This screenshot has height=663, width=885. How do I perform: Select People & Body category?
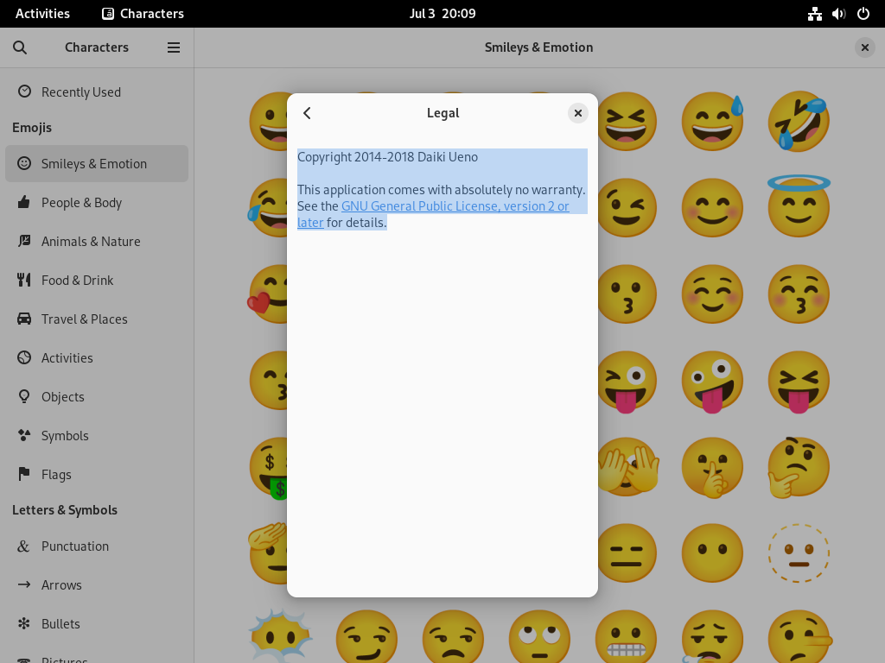point(97,202)
